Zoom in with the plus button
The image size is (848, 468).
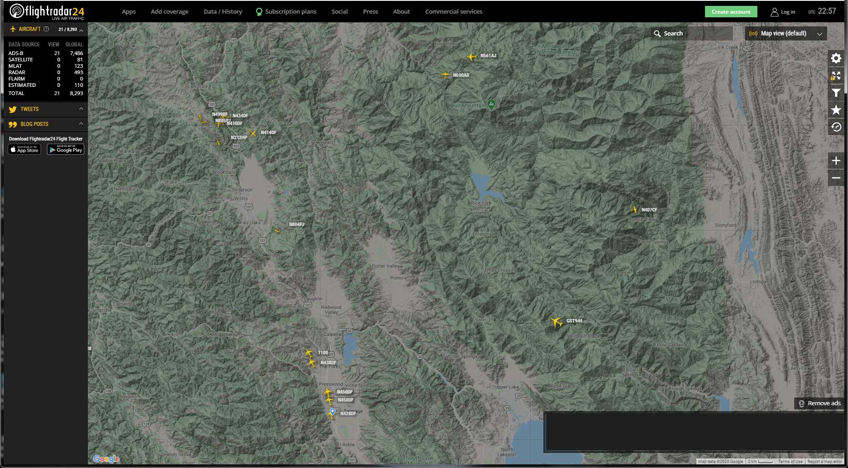point(836,161)
